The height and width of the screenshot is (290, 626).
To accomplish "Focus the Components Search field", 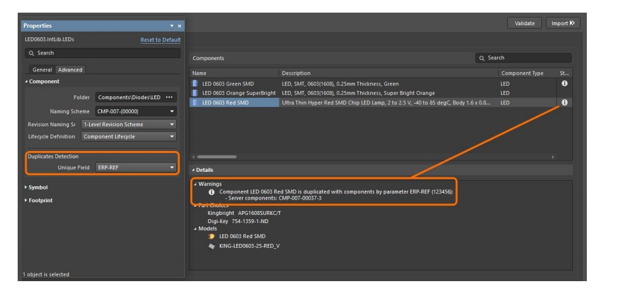I will [x=524, y=58].
